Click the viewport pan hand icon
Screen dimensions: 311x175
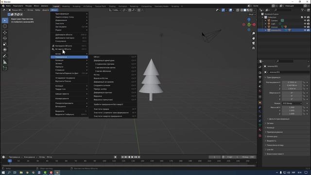(x=254, y=38)
